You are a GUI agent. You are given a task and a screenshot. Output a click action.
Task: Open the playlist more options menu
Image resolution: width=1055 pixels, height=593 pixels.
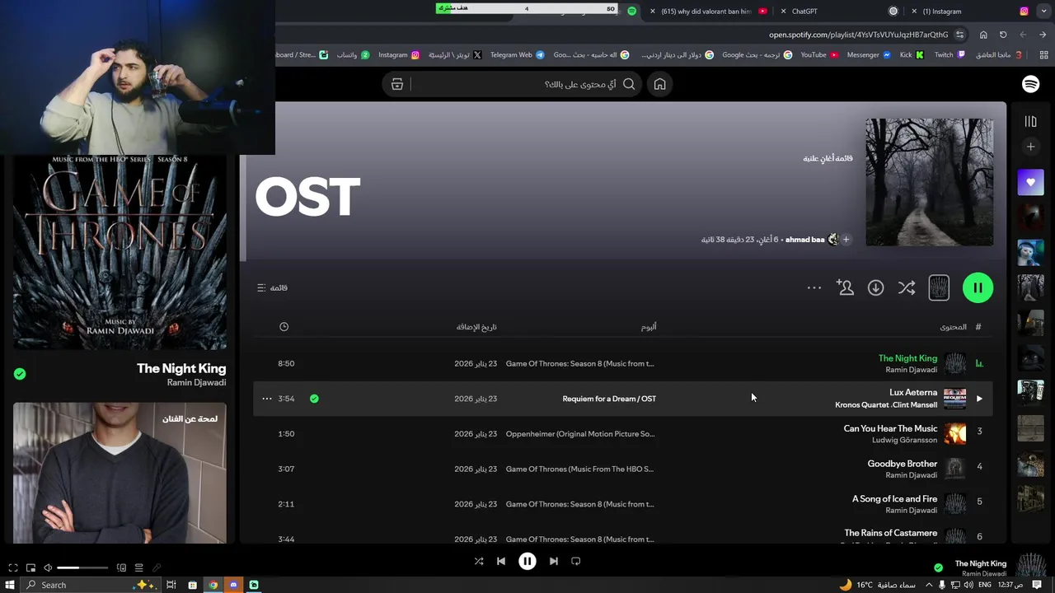click(814, 287)
